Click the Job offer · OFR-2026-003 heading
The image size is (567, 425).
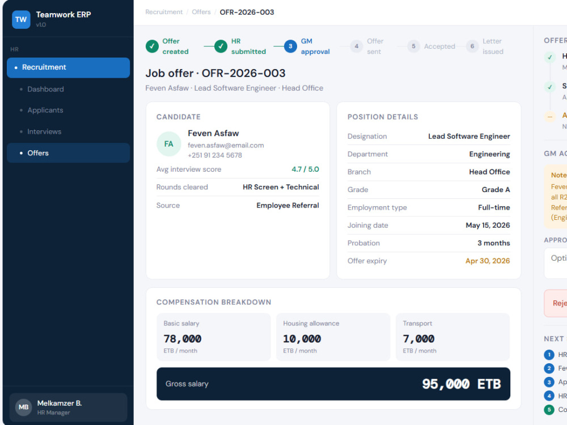coord(215,73)
